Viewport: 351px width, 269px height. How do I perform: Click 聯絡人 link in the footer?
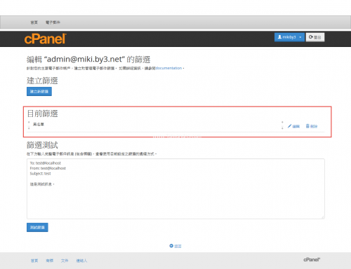coord(81,261)
